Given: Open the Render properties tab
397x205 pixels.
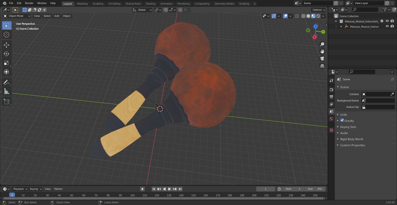Looking at the screenshot, I should (x=331, y=90).
